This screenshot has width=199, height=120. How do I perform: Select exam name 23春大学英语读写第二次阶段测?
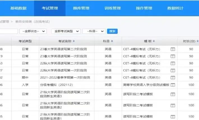pyautogui.click(x=63, y=49)
